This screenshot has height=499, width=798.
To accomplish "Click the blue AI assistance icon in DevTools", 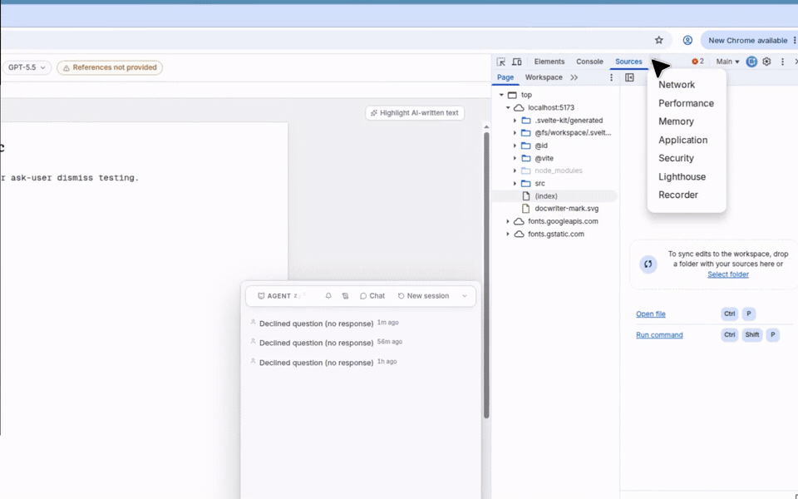I will coord(751,62).
